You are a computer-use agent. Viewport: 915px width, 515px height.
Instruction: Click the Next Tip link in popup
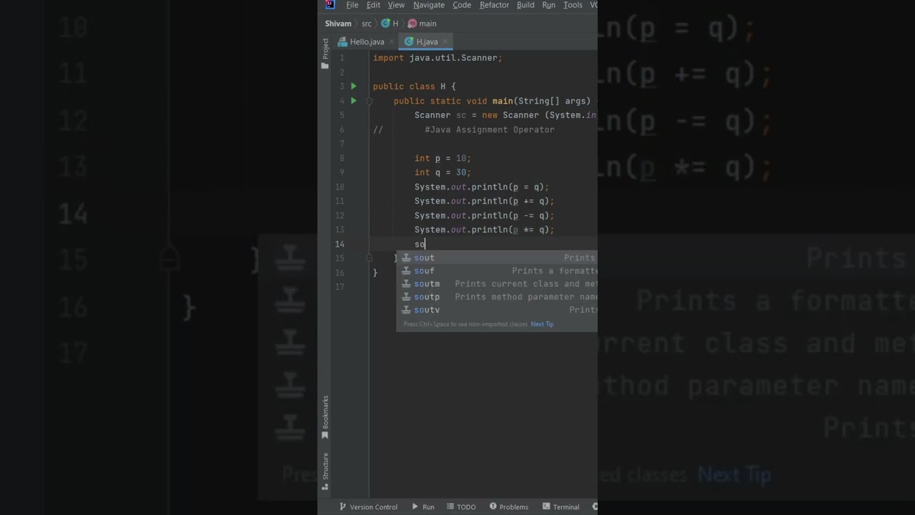click(x=542, y=324)
